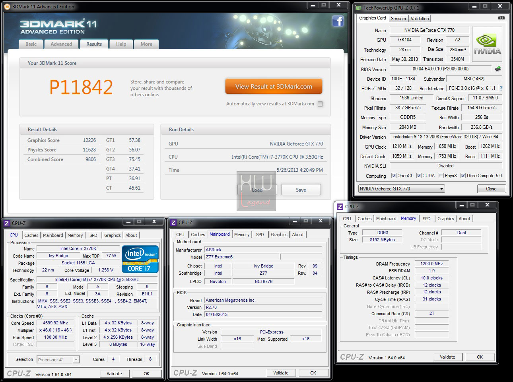Click OK in the CPU-Z CPU window
This screenshot has height=382, width=513.
click(146, 374)
